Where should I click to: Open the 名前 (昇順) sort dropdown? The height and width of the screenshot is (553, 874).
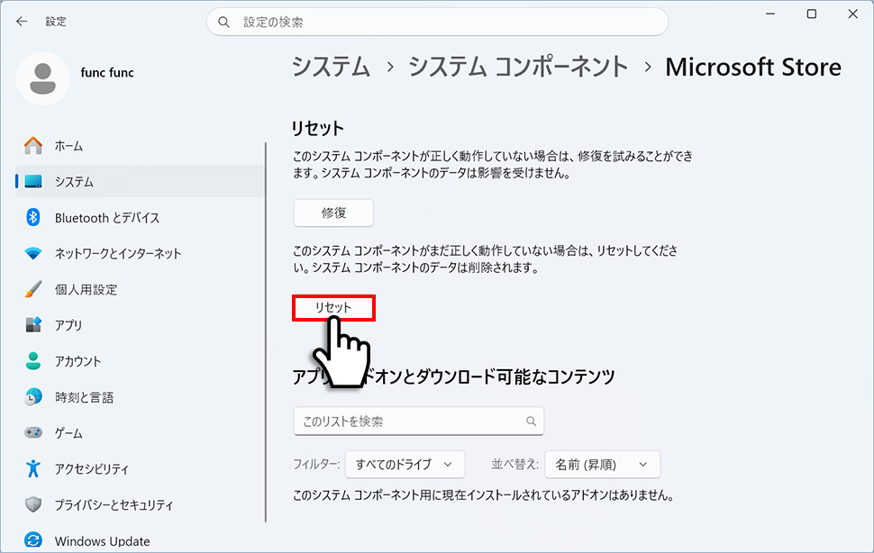click(x=603, y=465)
